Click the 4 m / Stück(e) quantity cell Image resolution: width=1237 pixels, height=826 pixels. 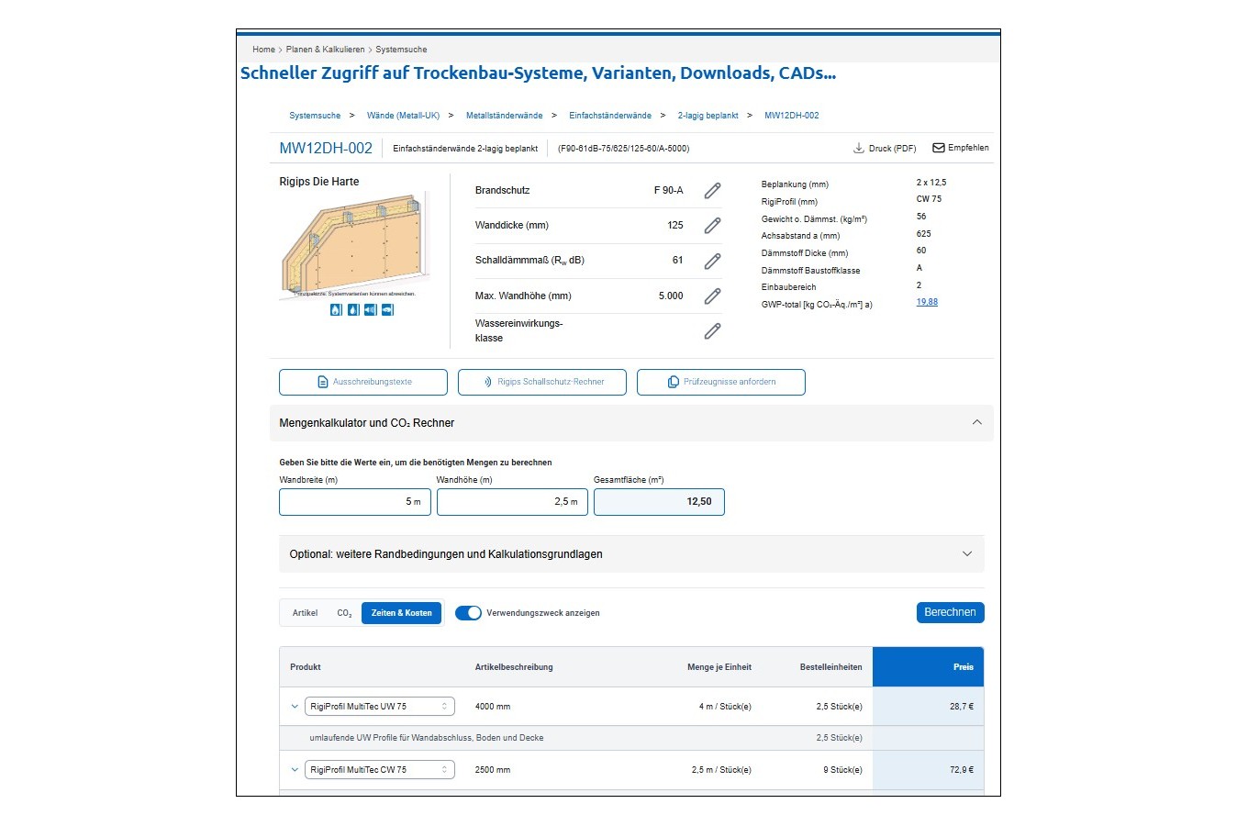[x=725, y=707]
